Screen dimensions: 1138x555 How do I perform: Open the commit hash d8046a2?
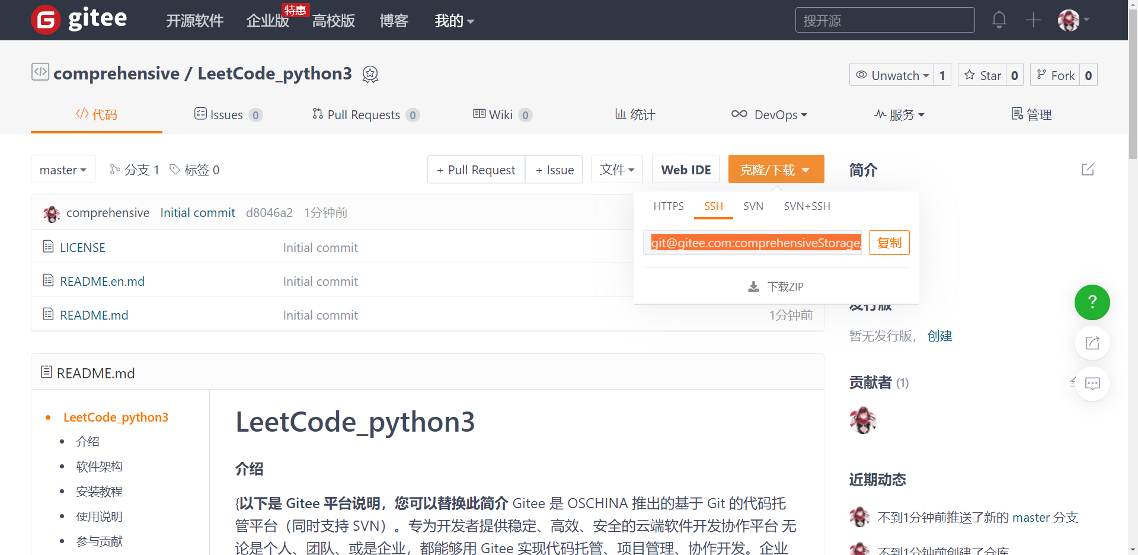click(x=269, y=213)
